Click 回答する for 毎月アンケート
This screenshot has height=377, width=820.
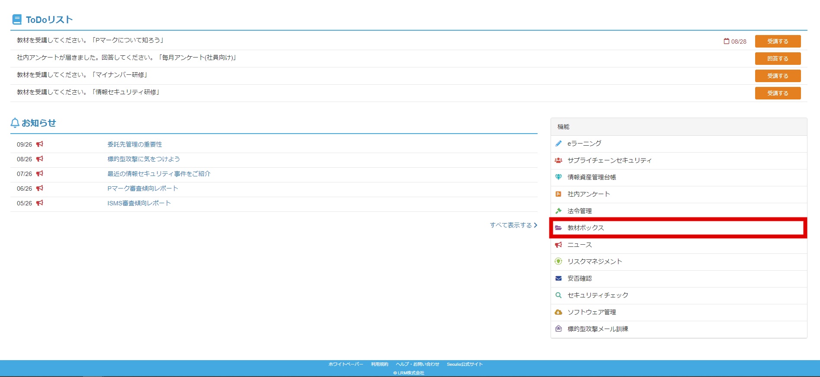coord(778,58)
